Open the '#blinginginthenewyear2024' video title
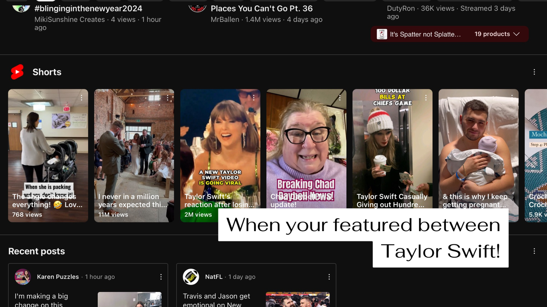547x307 pixels. pyautogui.click(x=88, y=8)
